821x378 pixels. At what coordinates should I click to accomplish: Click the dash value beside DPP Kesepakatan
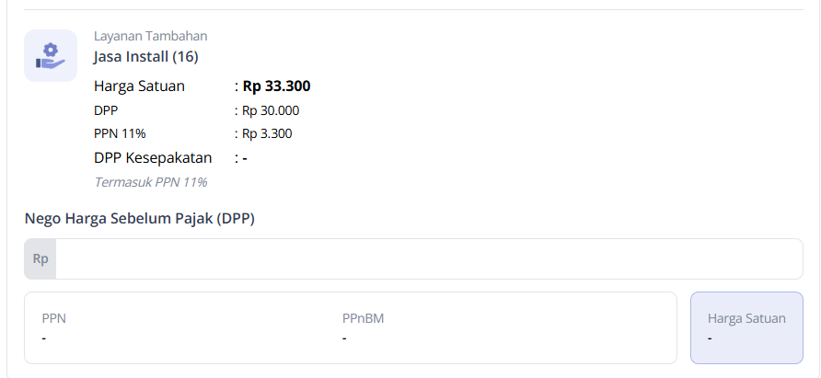click(x=244, y=157)
